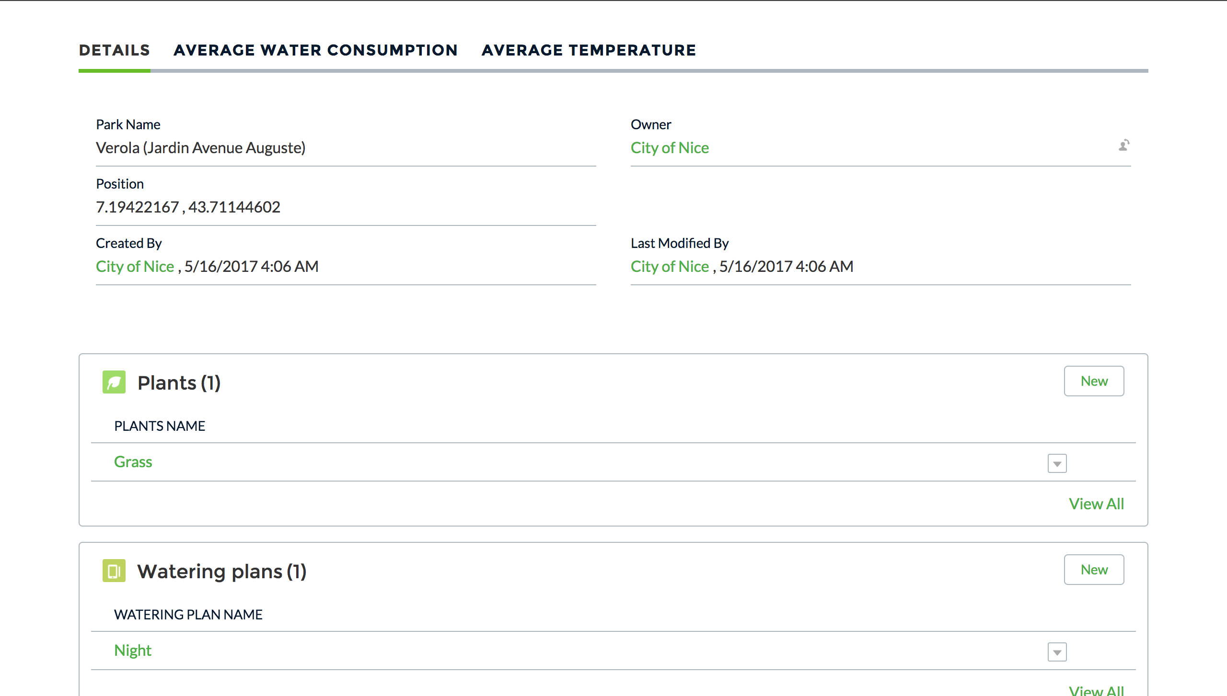Screen dimensions: 1227x696
Task: Click New button in Plants section
Action: (1094, 381)
